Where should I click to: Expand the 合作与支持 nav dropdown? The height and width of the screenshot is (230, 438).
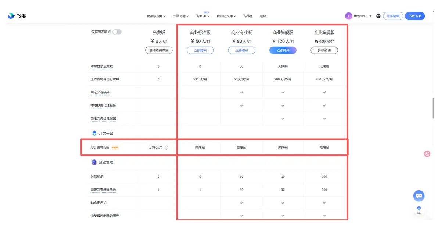[226, 16]
